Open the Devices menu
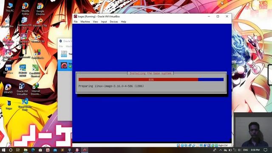The width and height of the screenshot is (272, 153). click(x=114, y=22)
